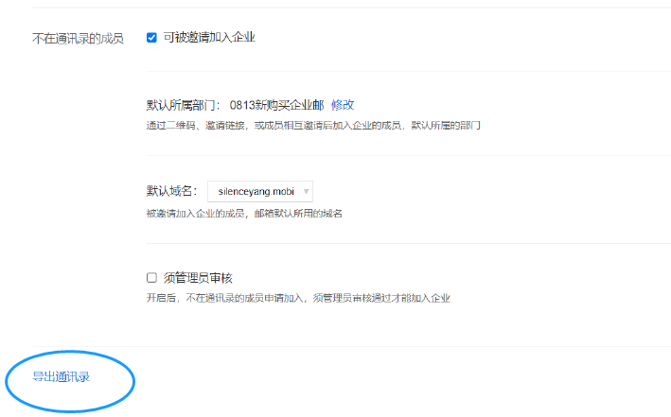Click the description 被邀请加入企业的成员，邮箱默认所用的域名
This screenshot has height=417, width=671.
click(244, 214)
